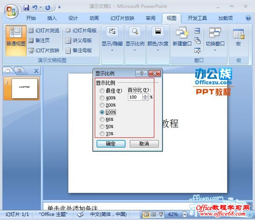The image size is (255, 220).
Task: Start slide show from status bar
Action: pyautogui.click(x=161, y=214)
